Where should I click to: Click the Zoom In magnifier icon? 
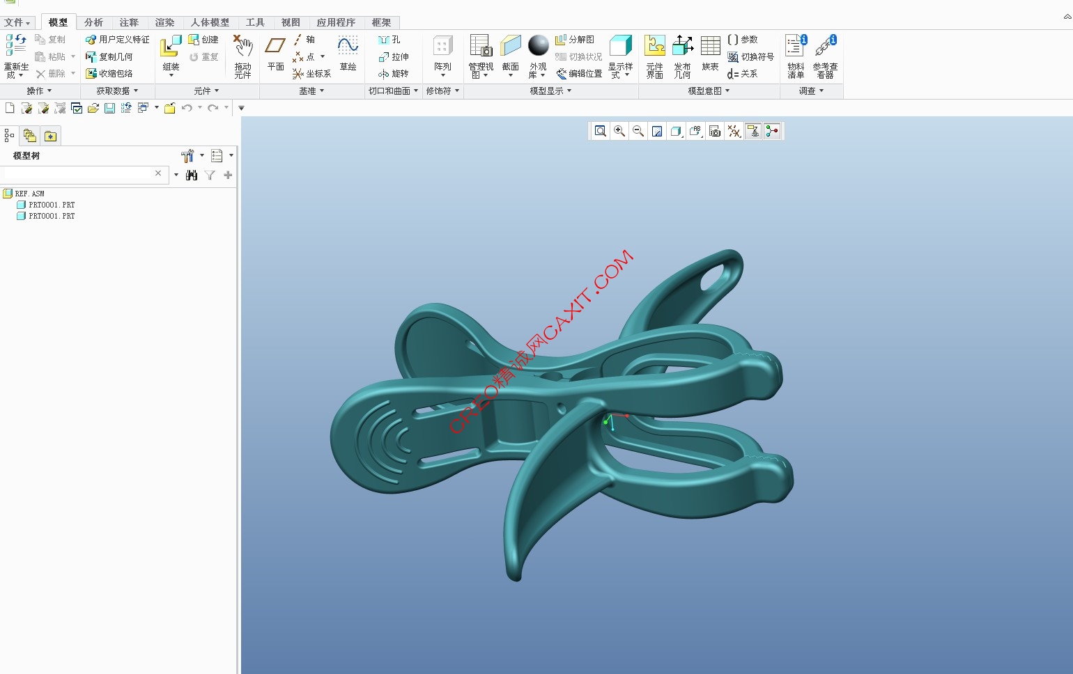(x=619, y=131)
